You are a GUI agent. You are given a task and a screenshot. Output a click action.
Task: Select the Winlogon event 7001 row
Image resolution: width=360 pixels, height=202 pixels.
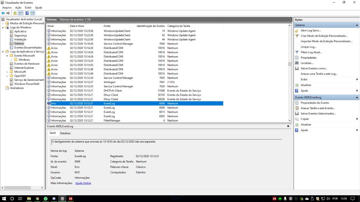click(135, 82)
